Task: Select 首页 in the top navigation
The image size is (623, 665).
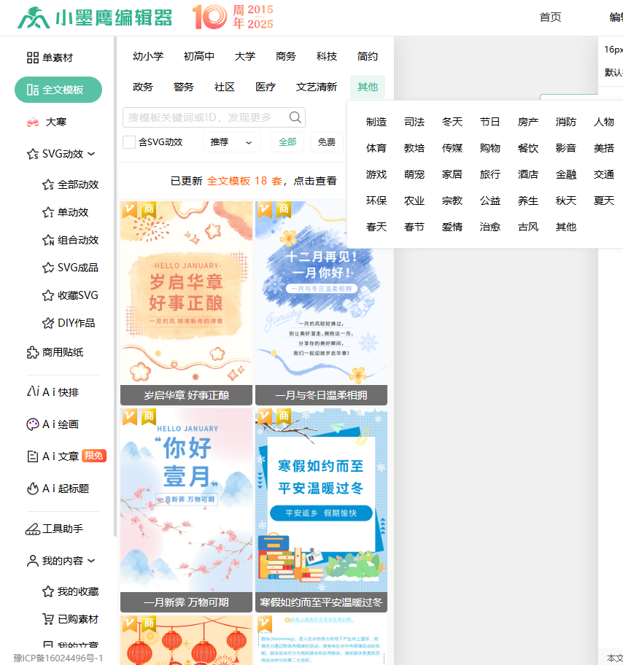Action: coord(550,17)
